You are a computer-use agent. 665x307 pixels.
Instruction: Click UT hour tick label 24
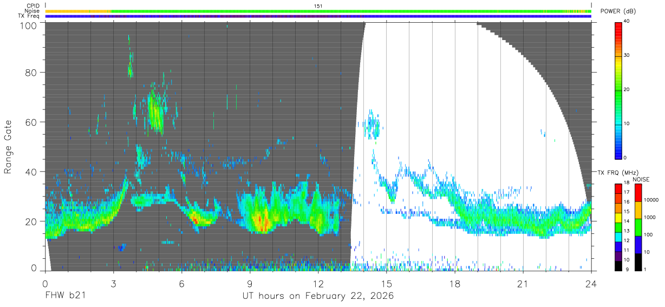[x=591, y=284]
